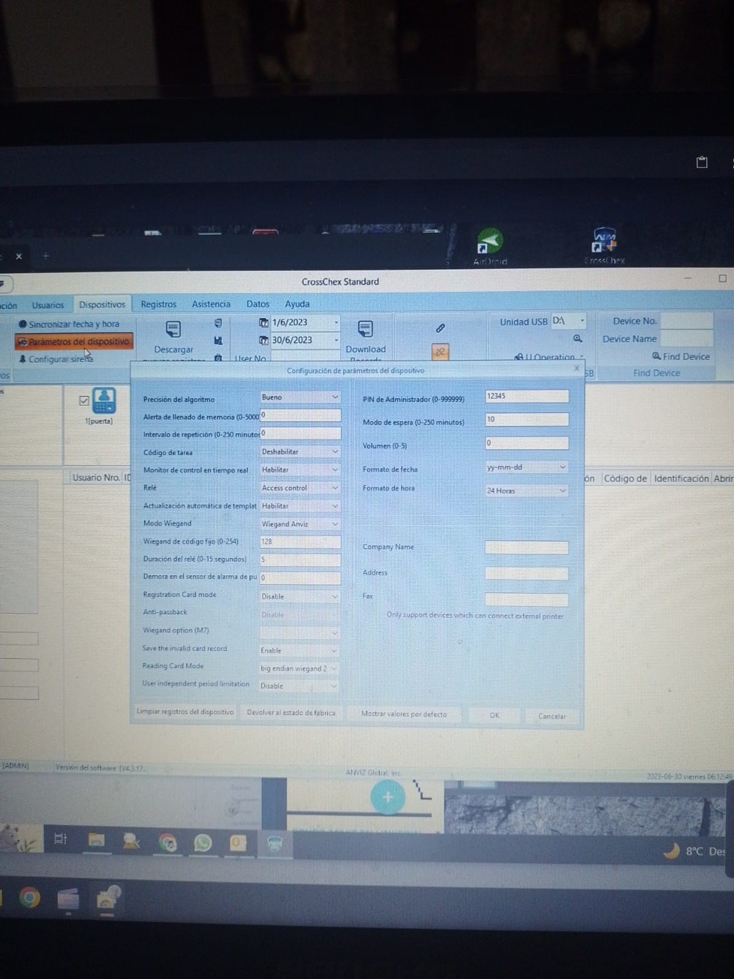Click Limpiar registros del dispositivo button

click(185, 712)
